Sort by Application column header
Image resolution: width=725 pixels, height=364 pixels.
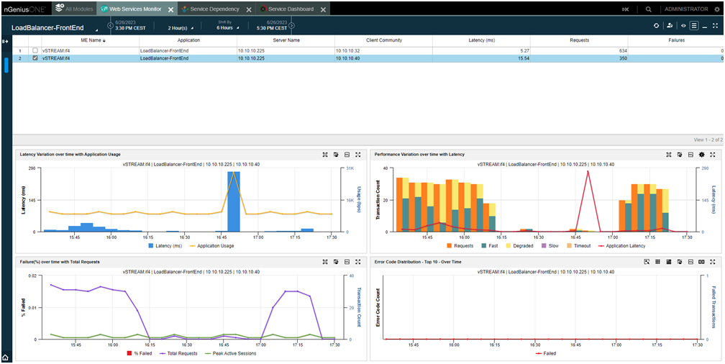click(188, 40)
